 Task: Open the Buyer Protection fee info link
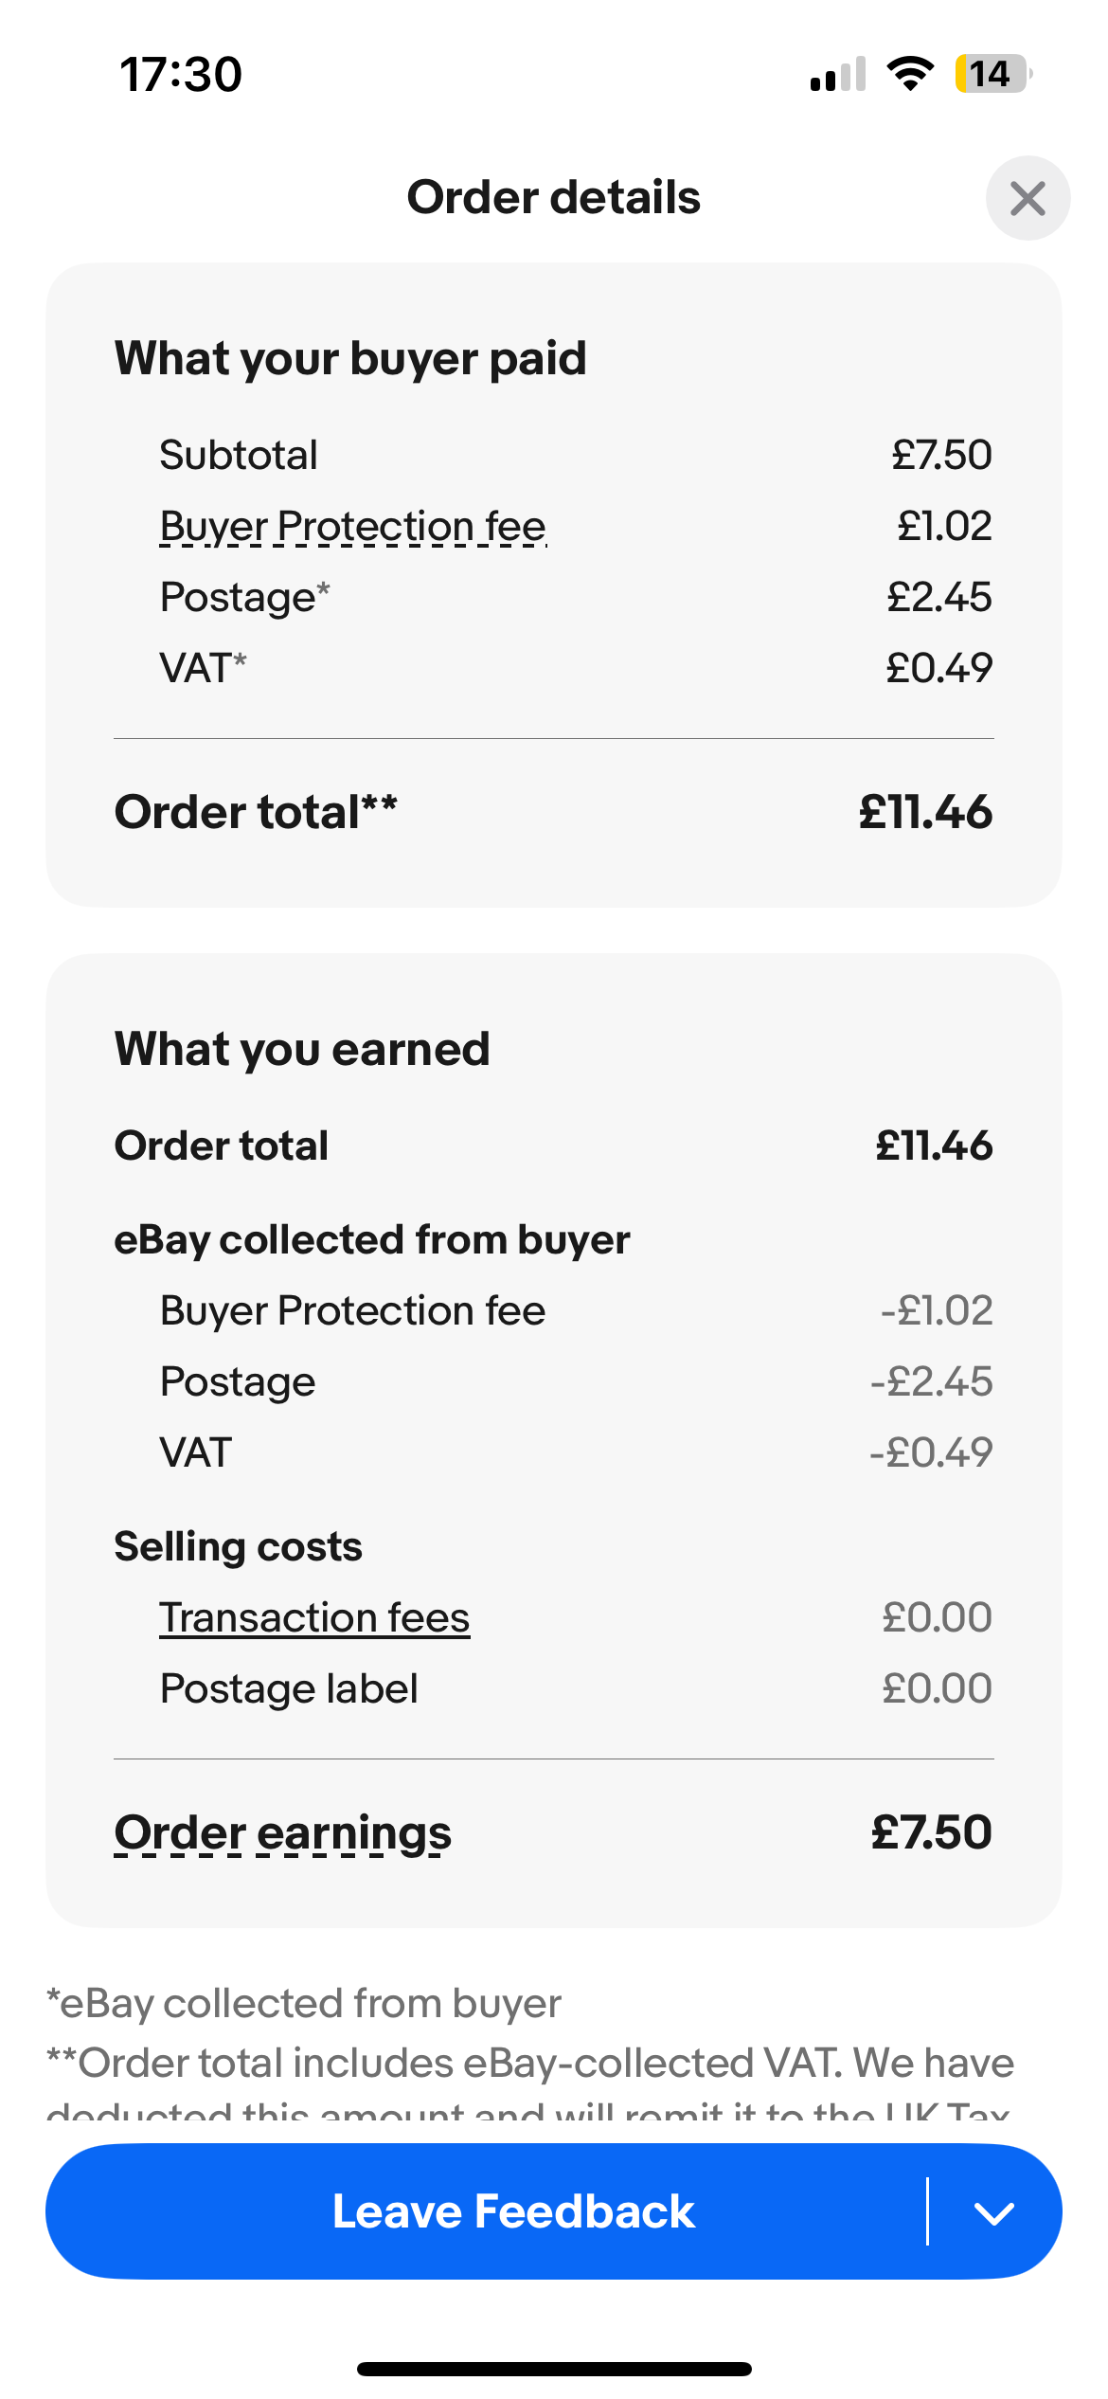coord(352,527)
